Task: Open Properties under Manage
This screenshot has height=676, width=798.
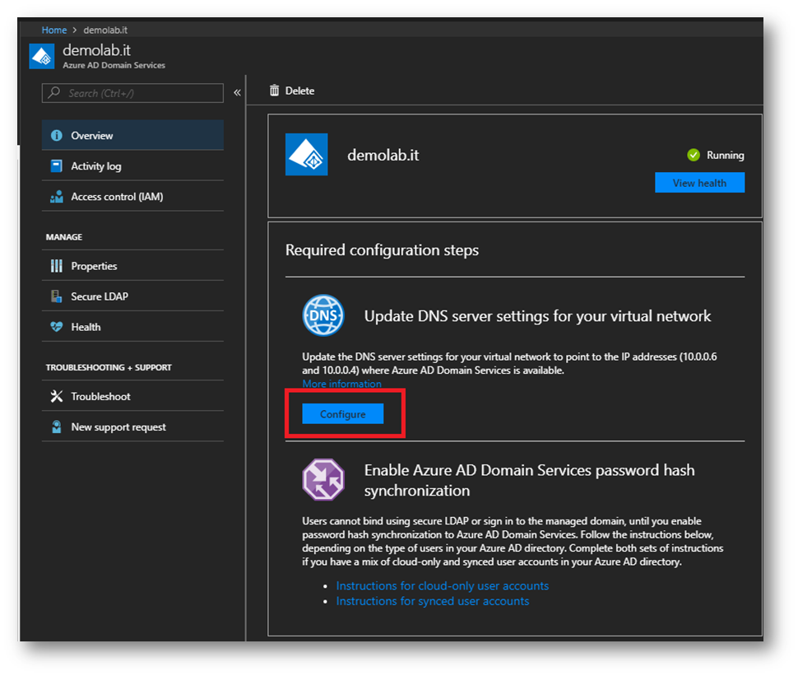Action: pyautogui.click(x=132, y=266)
